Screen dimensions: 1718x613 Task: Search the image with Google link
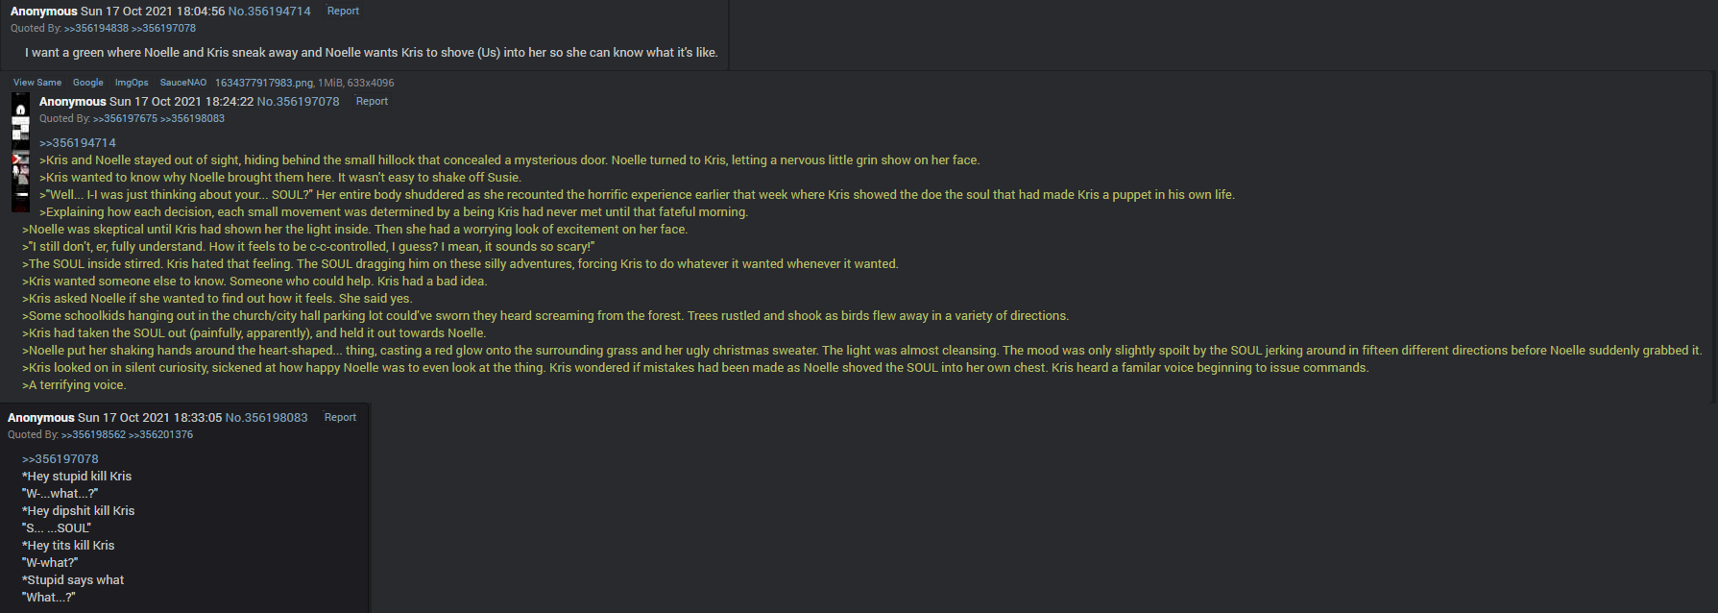tap(88, 83)
